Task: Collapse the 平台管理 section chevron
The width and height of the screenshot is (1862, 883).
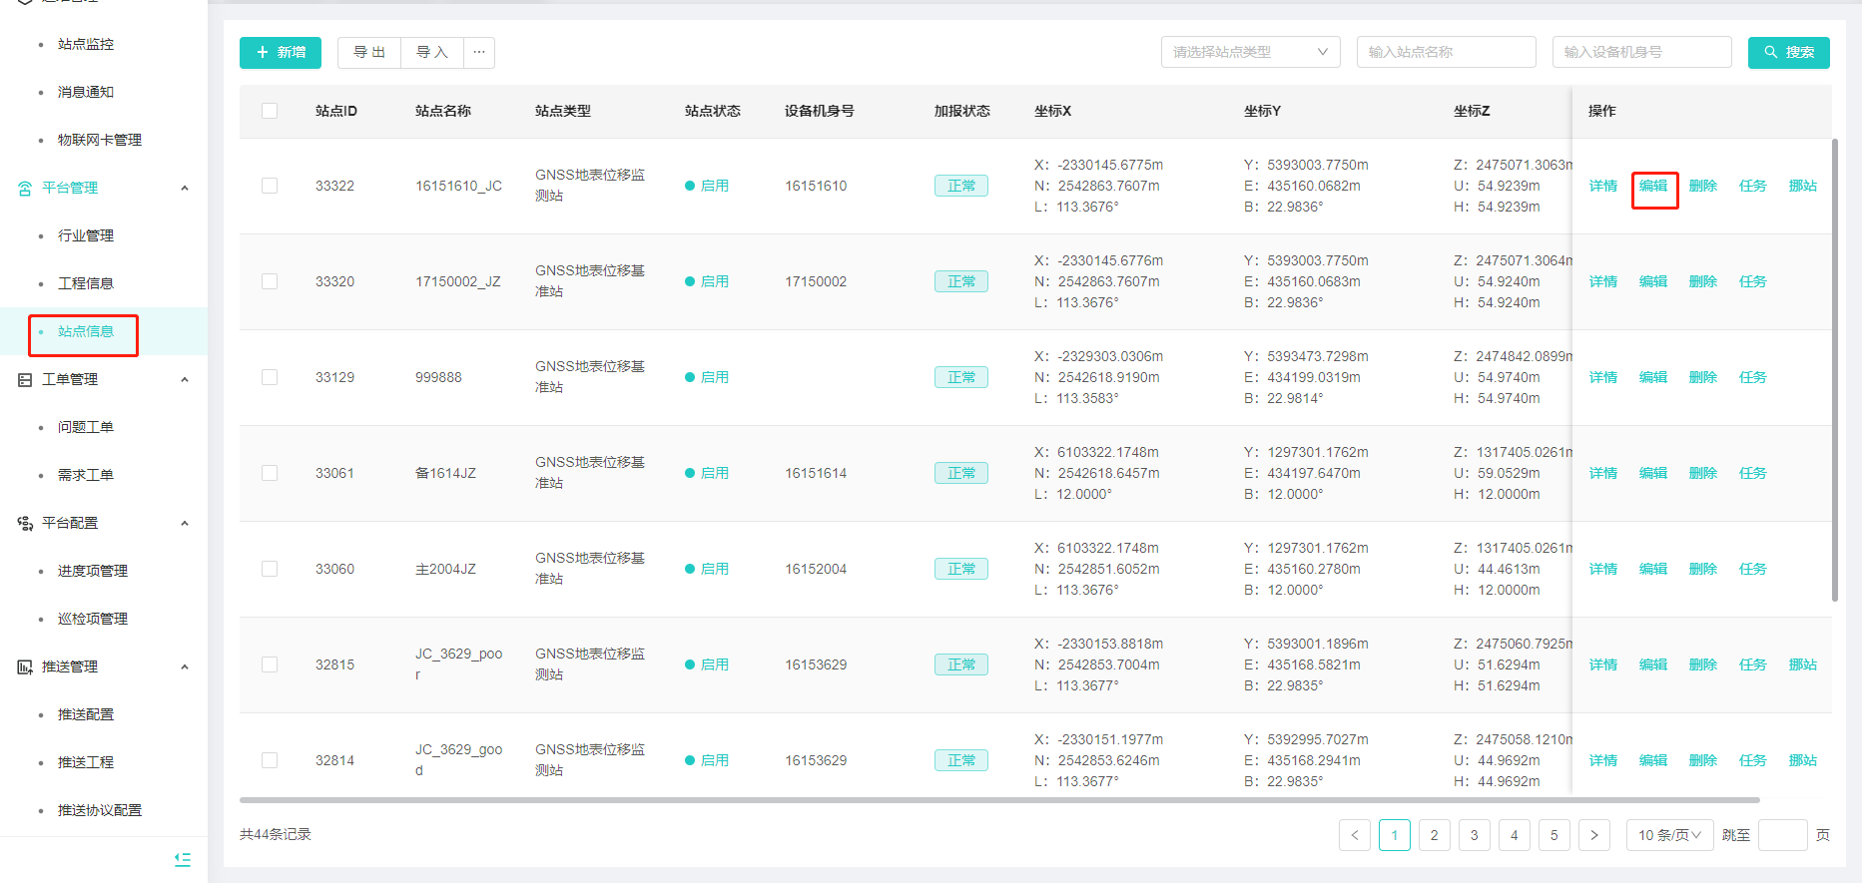Action: click(x=185, y=189)
